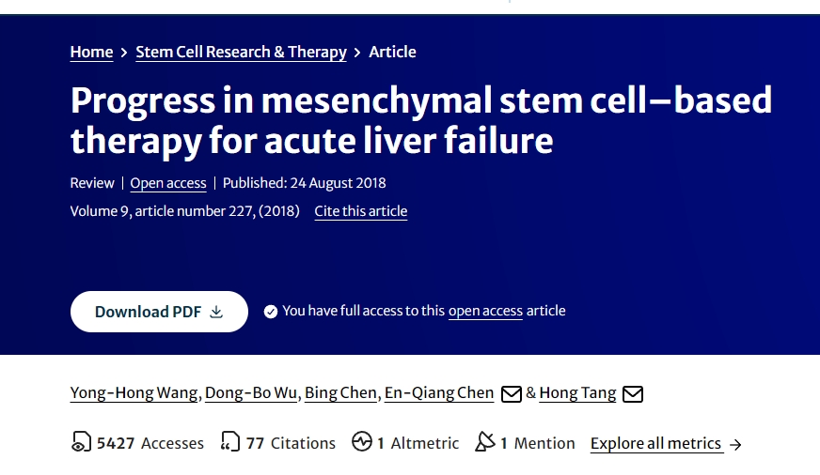Click email envelope icon for Hong Tang
The width and height of the screenshot is (820, 475).
coord(633,394)
